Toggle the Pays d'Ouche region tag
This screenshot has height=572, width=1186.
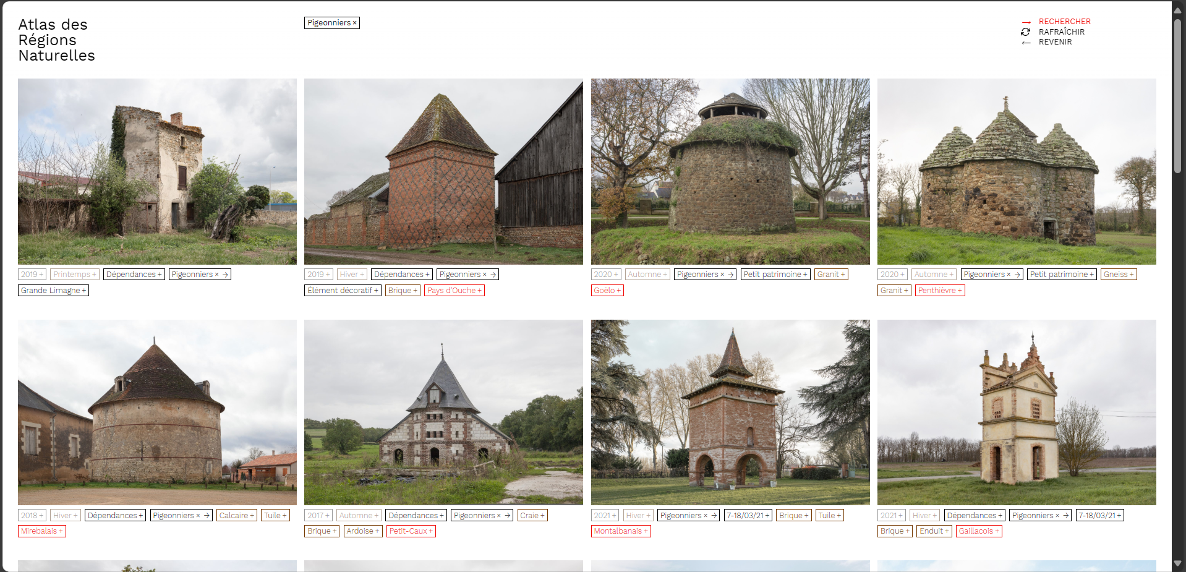click(x=454, y=291)
